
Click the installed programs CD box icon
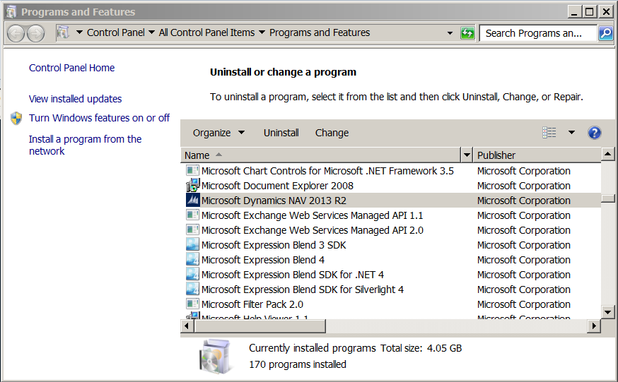pyautogui.click(x=215, y=356)
